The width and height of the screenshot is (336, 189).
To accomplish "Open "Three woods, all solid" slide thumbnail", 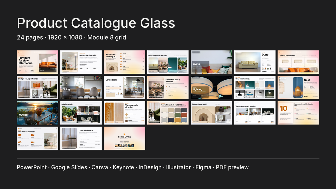I will (x=124, y=113).
